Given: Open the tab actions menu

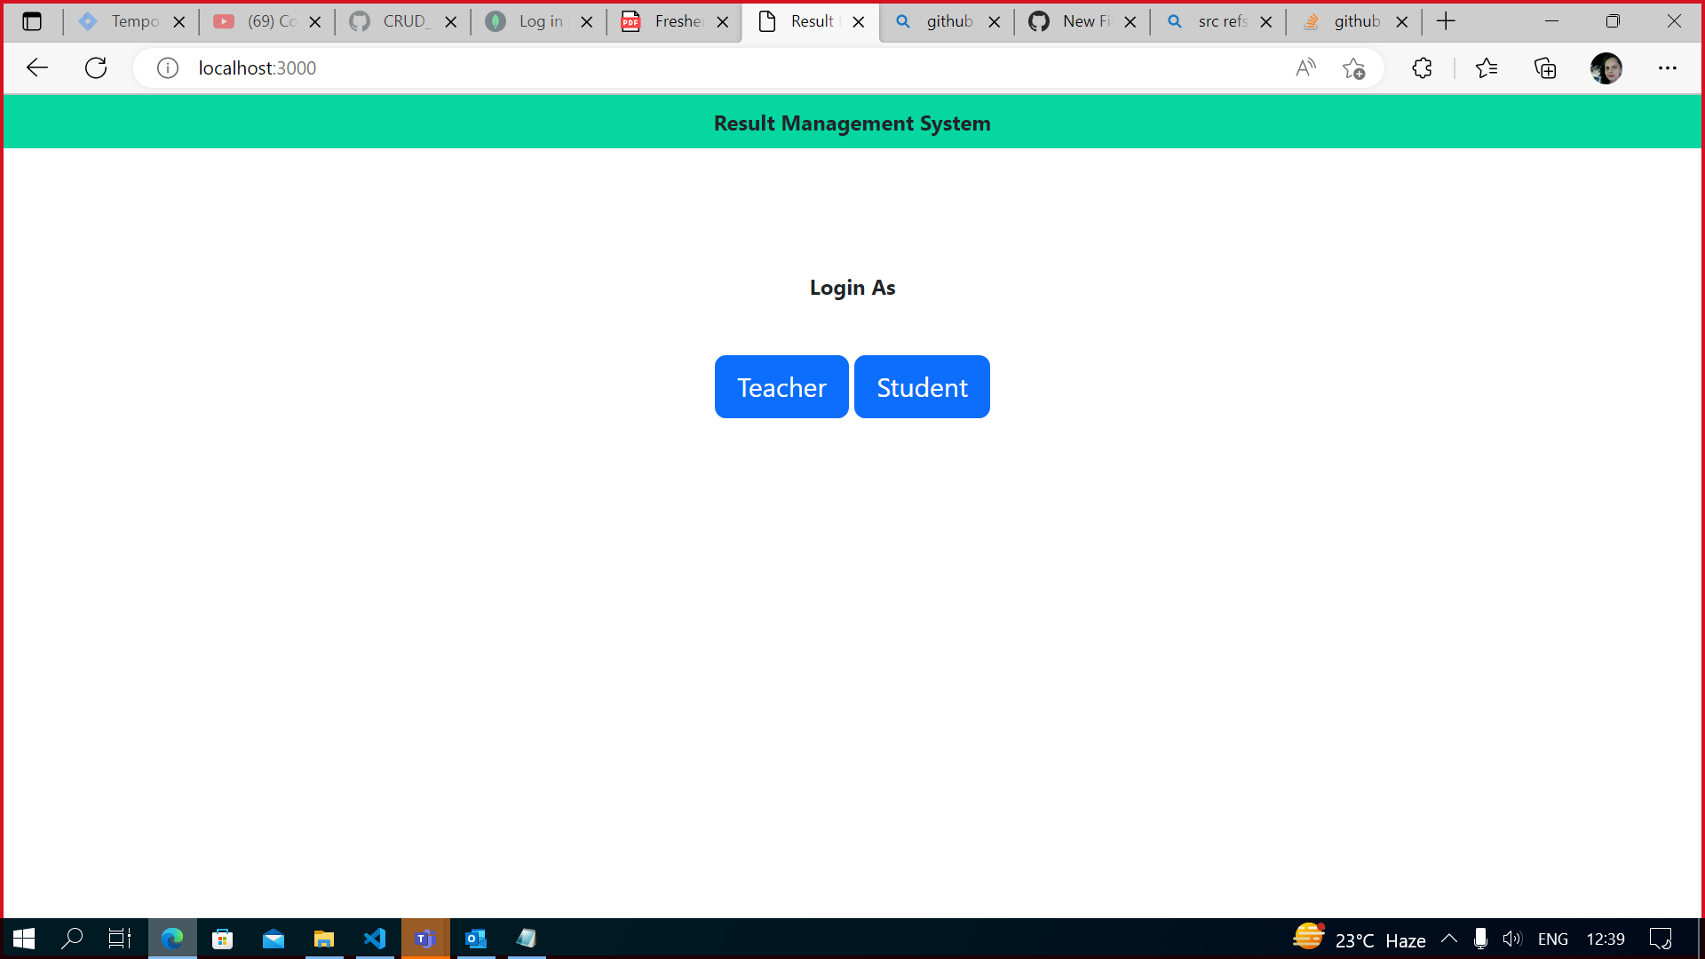Looking at the screenshot, I should (x=33, y=21).
